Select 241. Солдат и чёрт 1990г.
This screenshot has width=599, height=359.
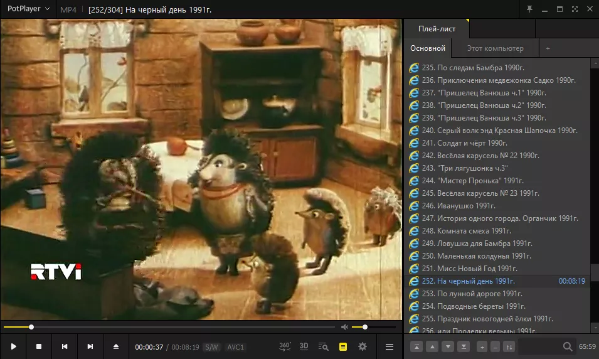497,143
